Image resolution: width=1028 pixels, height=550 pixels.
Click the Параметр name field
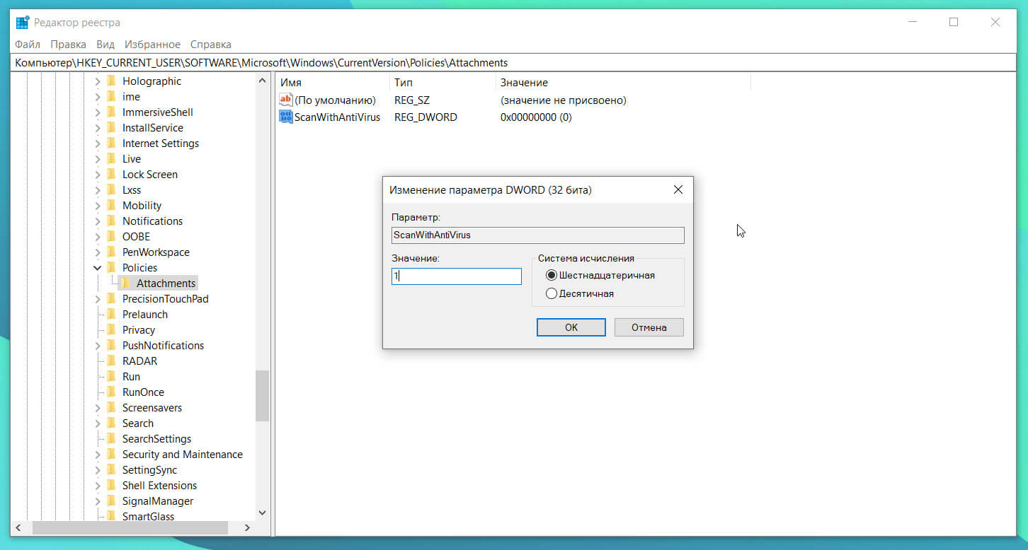coord(538,235)
